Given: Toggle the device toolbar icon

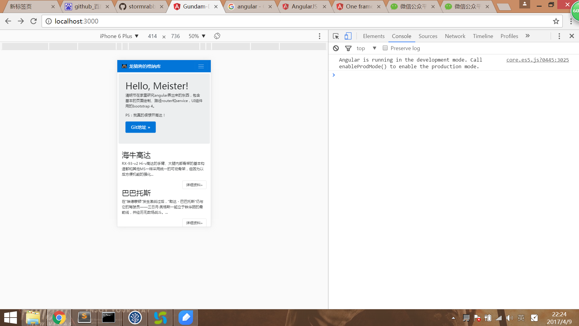Looking at the screenshot, I should pos(348,36).
